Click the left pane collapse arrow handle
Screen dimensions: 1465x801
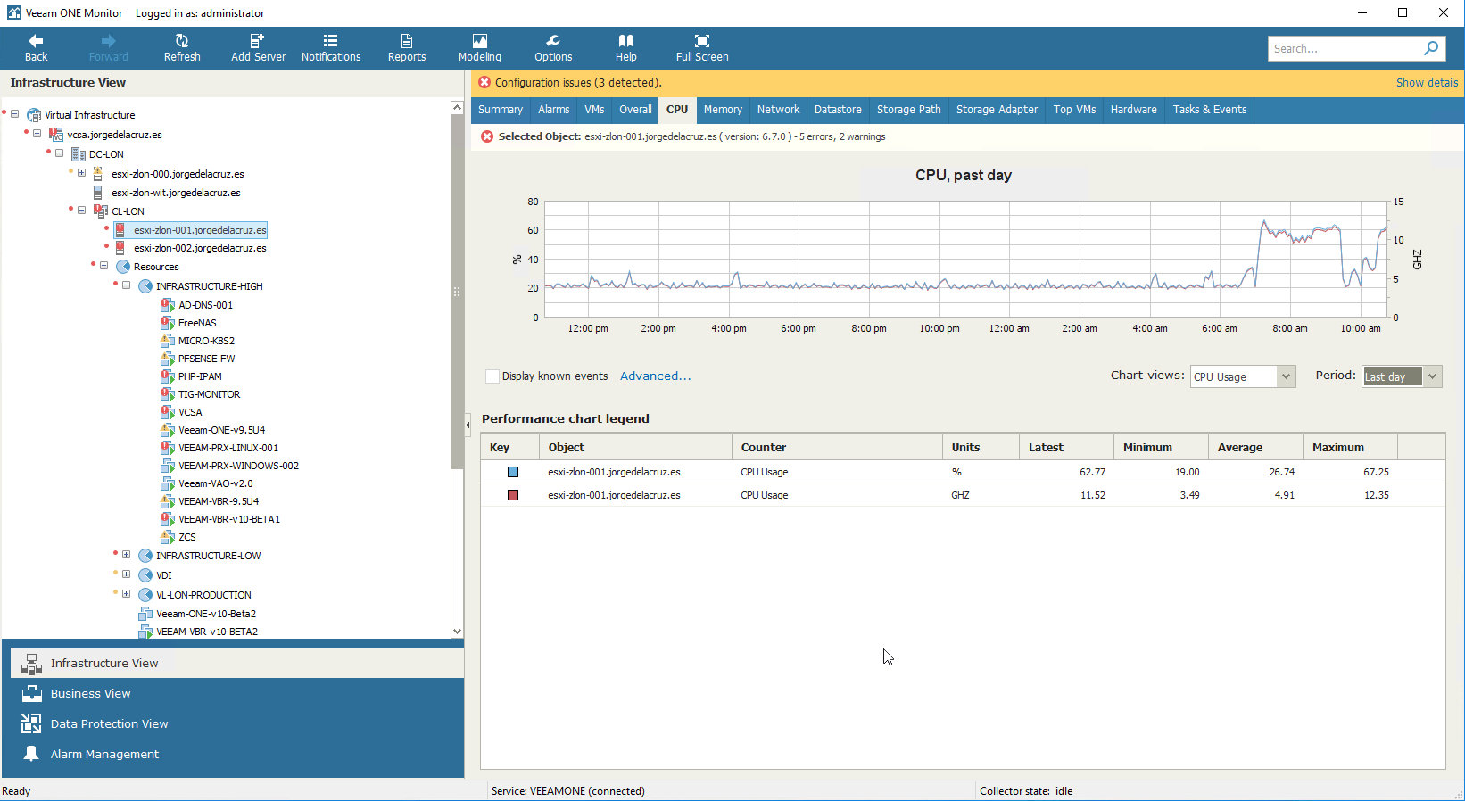468,425
